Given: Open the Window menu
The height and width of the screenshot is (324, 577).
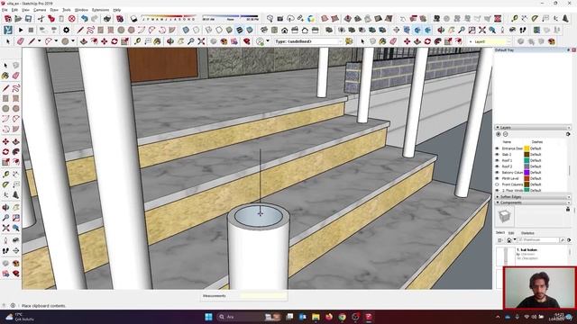Looking at the screenshot, I should pyautogui.click(x=81, y=10).
